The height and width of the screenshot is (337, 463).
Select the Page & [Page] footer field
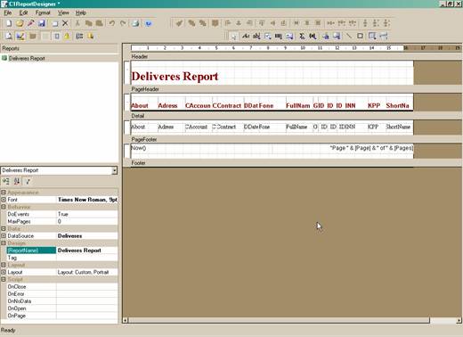(371, 148)
